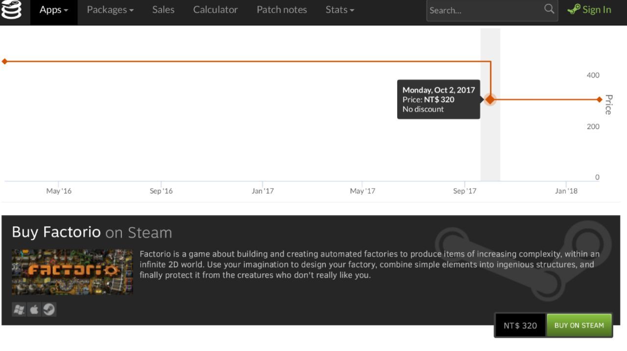Click the Factorio description paragraph
Screen dimensions: 627x351
point(369,264)
